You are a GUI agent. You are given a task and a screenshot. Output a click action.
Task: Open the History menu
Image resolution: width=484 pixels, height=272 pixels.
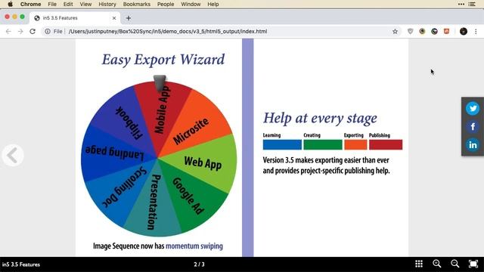[107, 4]
